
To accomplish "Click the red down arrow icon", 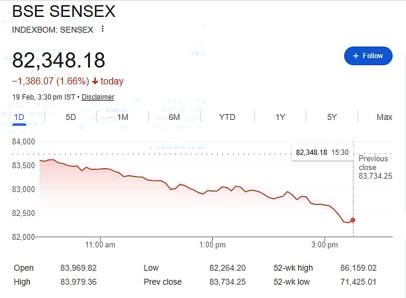I will point(95,81).
